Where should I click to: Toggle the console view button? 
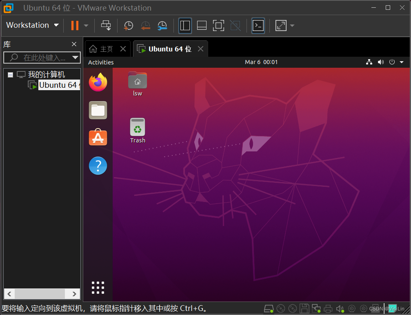[258, 25]
